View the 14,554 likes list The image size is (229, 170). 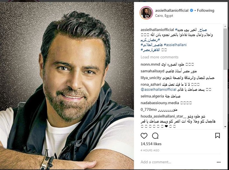click(151, 144)
